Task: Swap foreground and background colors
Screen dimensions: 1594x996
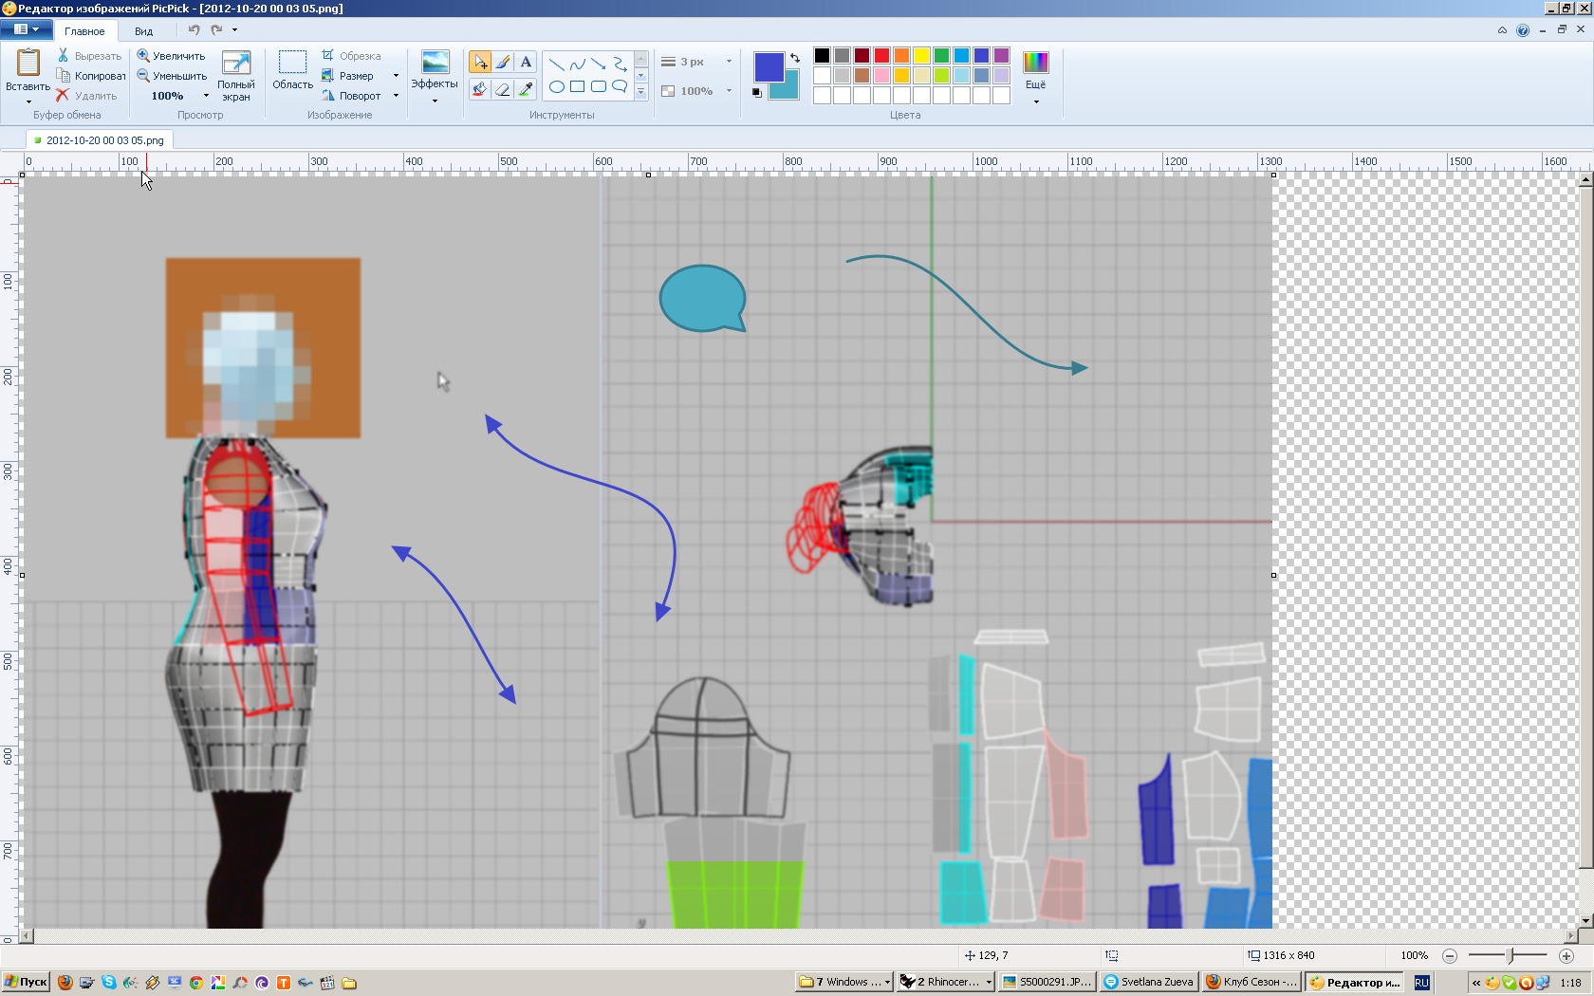Action: (795, 58)
